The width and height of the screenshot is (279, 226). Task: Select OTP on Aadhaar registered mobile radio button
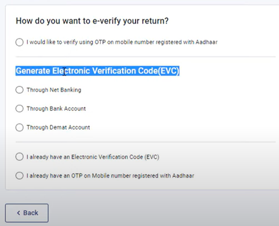pos(19,42)
